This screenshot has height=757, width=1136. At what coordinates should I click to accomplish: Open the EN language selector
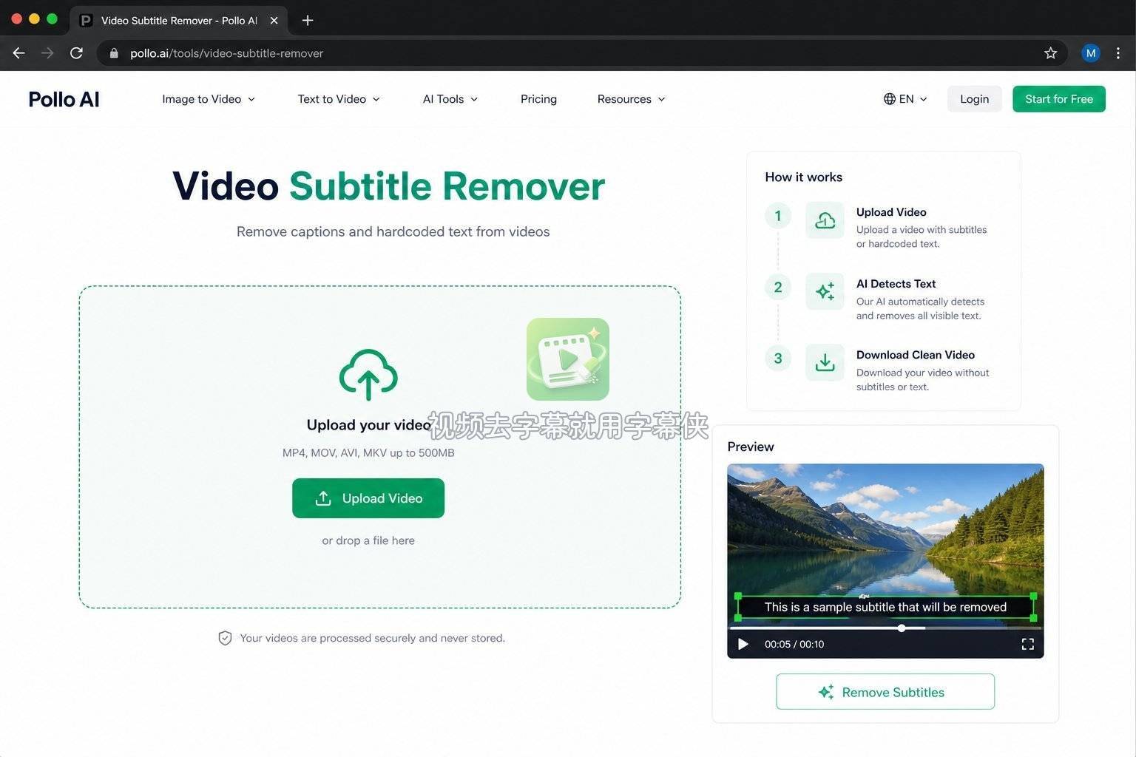[x=905, y=99]
